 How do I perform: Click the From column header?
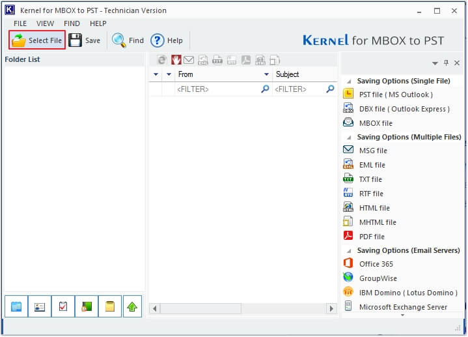[x=223, y=74]
